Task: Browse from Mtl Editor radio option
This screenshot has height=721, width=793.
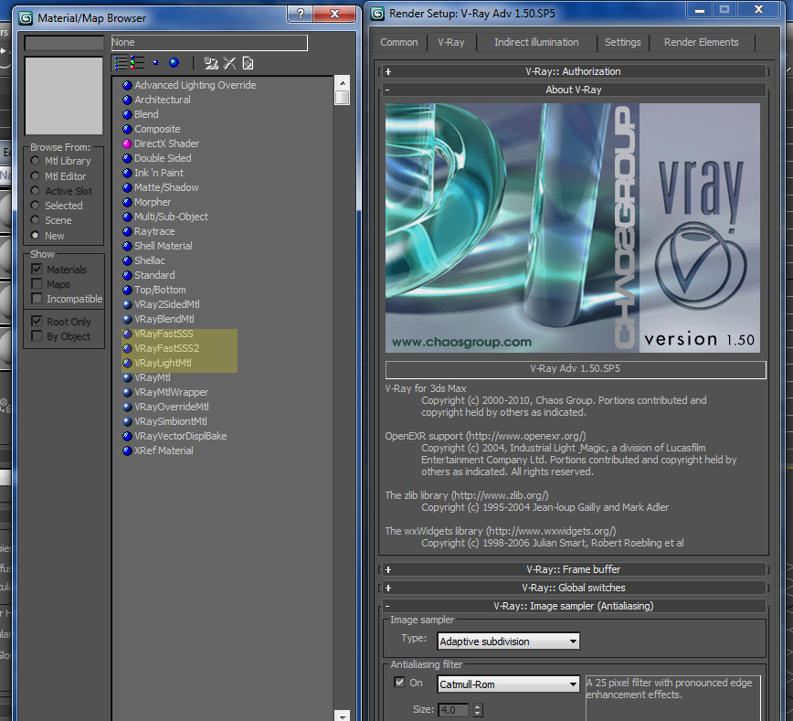Action: [x=35, y=176]
